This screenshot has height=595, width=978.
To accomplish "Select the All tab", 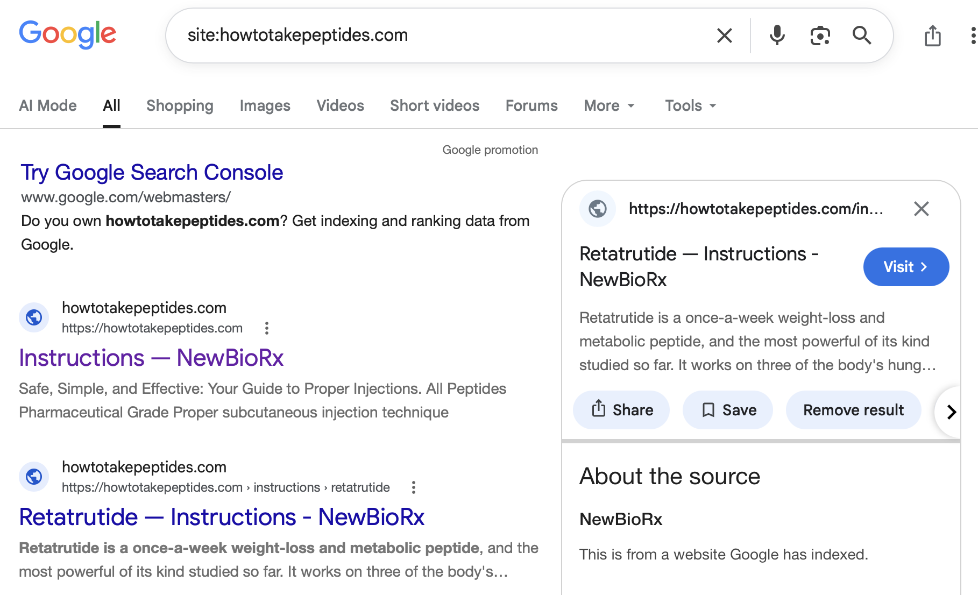I will coord(111,105).
